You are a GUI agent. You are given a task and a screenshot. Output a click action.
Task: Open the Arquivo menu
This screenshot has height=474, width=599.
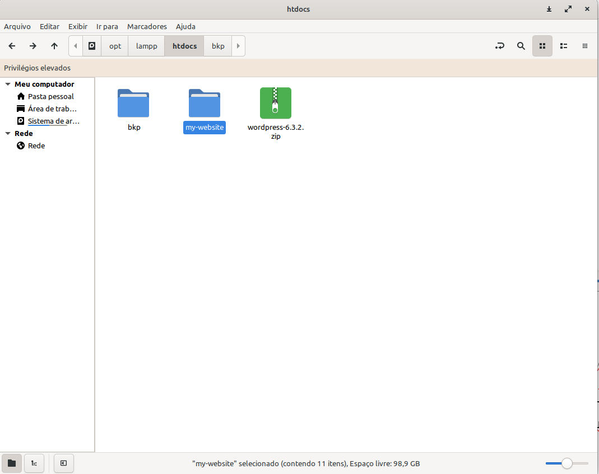tap(17, 26)
